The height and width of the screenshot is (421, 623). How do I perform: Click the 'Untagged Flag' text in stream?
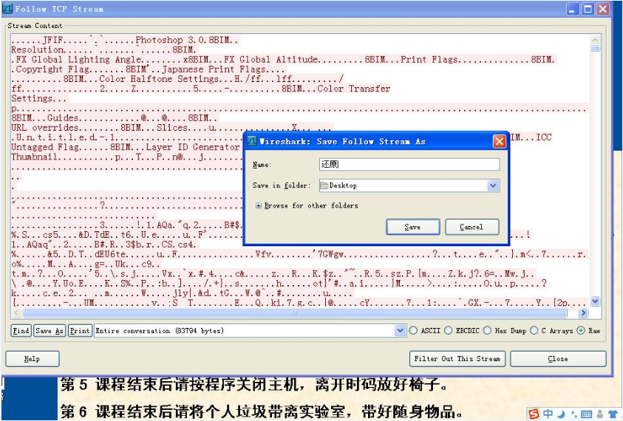click(46, 147)
